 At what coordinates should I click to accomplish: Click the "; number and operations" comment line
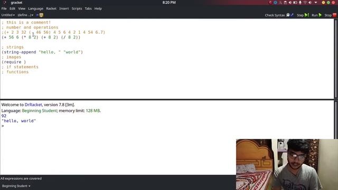point(30,27)
